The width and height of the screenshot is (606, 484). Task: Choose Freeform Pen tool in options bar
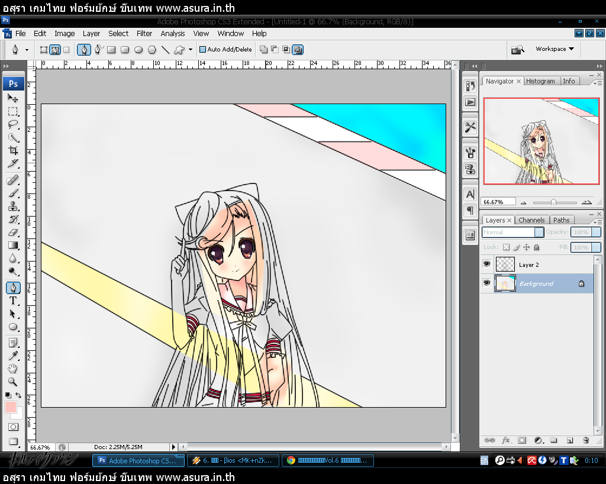click(98, 50)
